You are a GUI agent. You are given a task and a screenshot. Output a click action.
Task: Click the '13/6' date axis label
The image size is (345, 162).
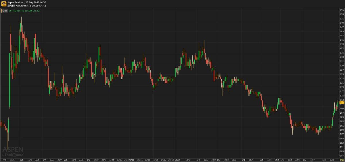[x=290, y=159]
